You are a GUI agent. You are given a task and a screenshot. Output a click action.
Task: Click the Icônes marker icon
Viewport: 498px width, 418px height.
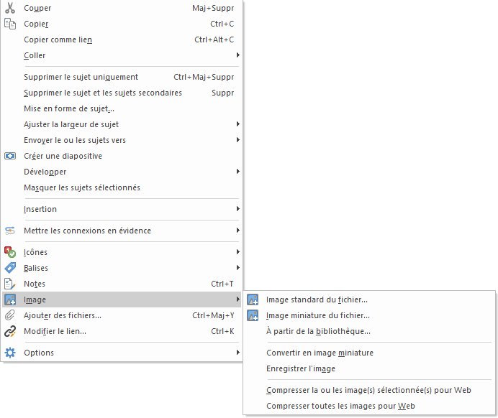point(10,252)
